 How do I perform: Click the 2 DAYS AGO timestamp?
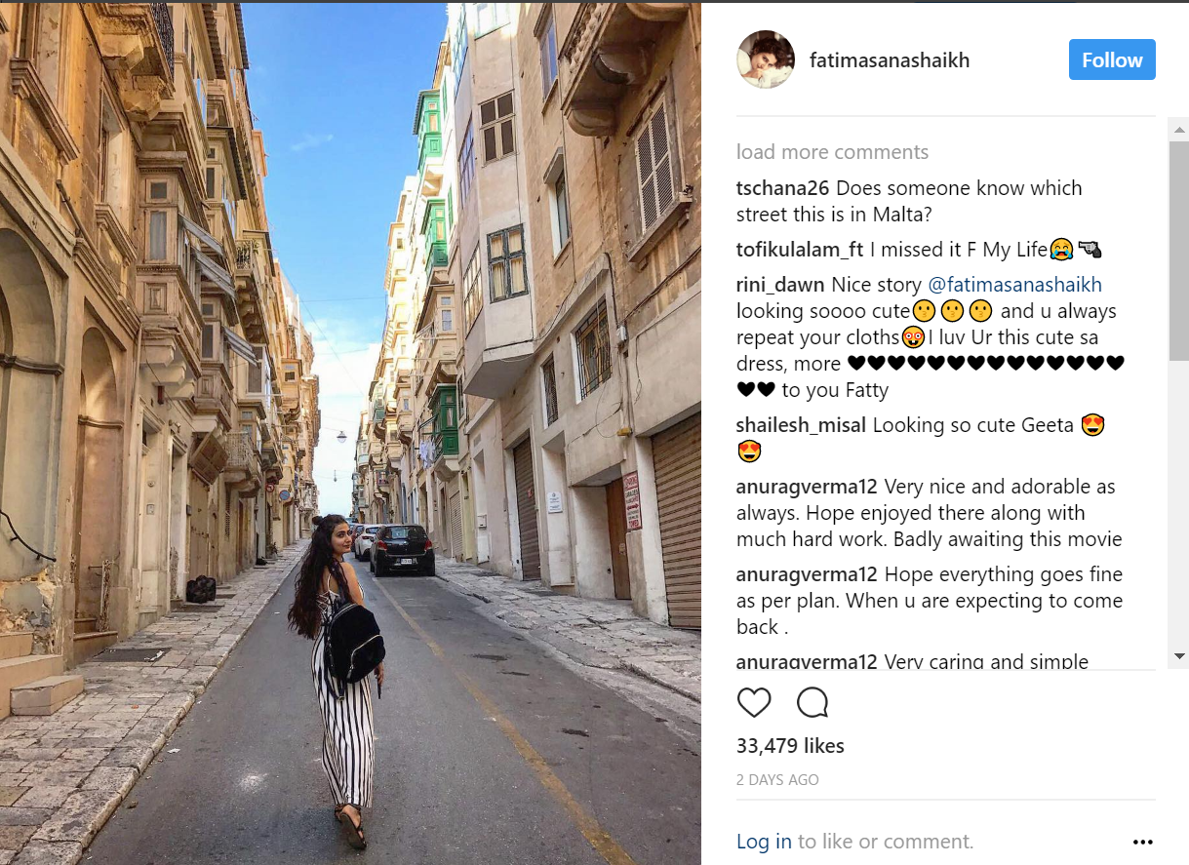(x=777, y=780)
